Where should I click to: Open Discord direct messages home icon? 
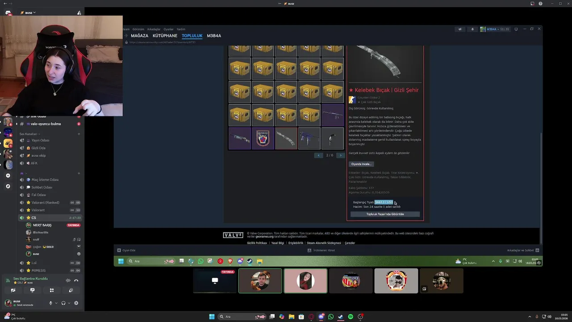tap(8, 13)
